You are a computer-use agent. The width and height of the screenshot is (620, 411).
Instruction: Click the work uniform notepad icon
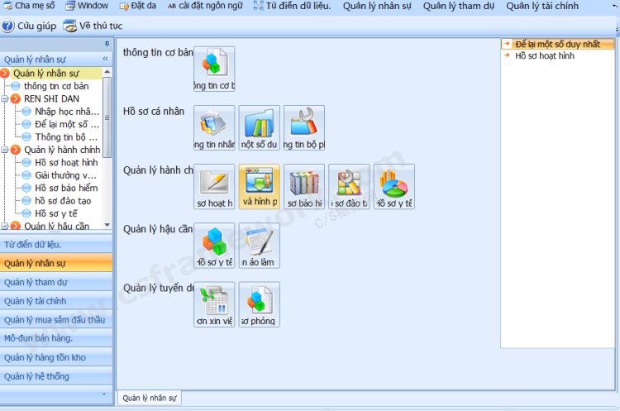pyautogui.click(x=259, y=245)
